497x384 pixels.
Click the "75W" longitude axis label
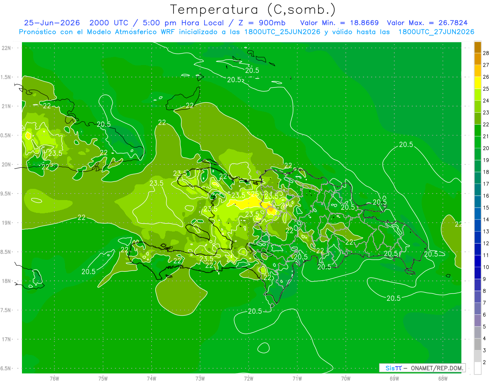tap(103, 379)
